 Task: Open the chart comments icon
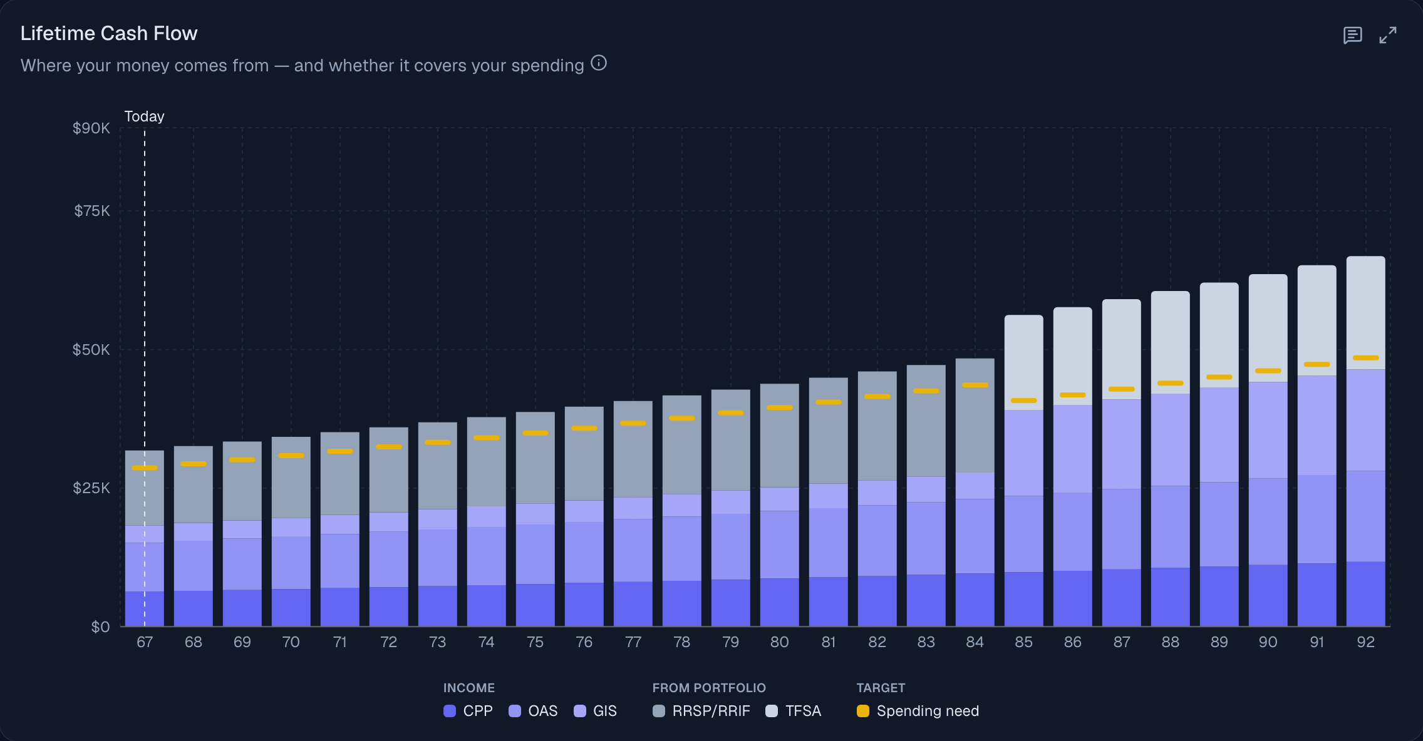click(1353, 35)
